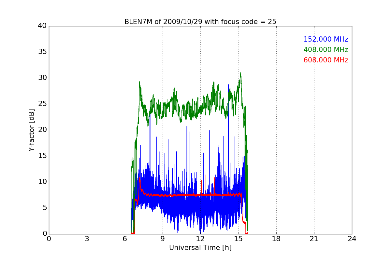Click y-axis tick label 15
This screenshot has width=391, height=260.
(x=42, y=156)
